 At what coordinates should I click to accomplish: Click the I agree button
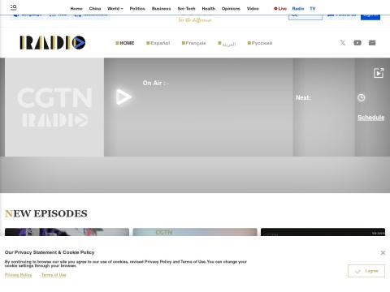(366, 271)
